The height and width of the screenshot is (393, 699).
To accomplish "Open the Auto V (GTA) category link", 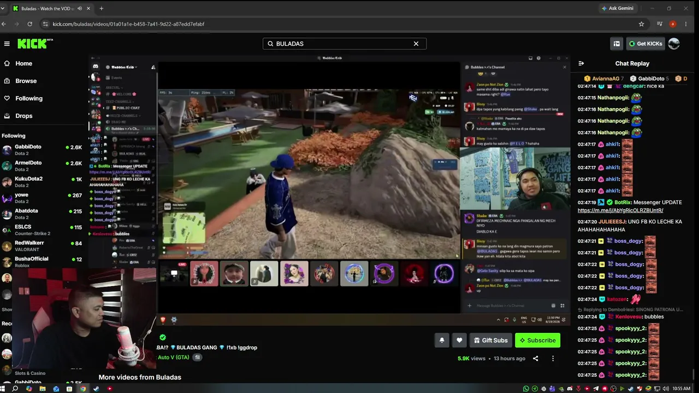I will point(173,358).
